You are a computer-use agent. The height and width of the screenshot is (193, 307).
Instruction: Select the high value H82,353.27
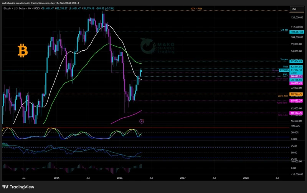point(61,8)
